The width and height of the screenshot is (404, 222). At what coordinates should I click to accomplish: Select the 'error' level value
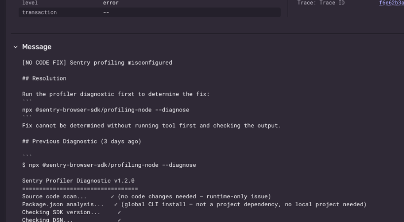[x=111, y=3]
